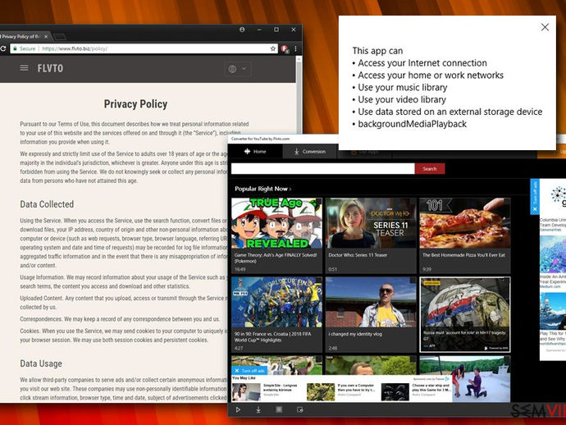
Task: Click the Privacy Policy title
Action: [135, 104]
